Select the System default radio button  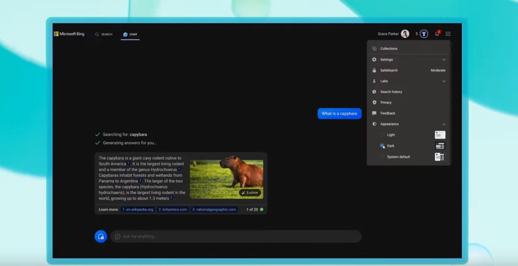(382, 157)
